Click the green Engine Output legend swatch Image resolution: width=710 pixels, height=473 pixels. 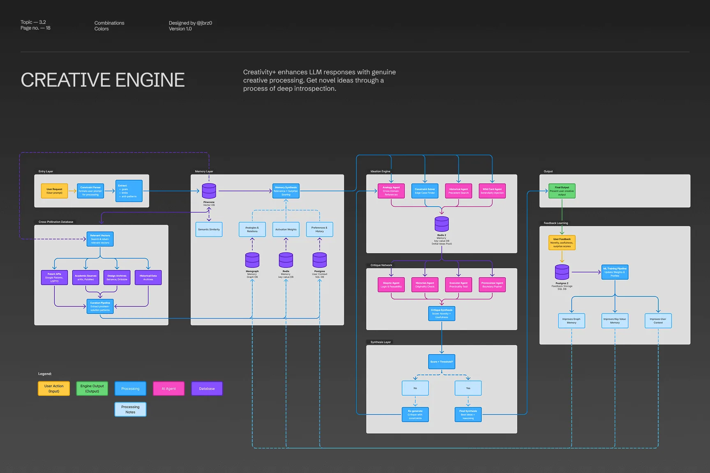pos(92,388)
